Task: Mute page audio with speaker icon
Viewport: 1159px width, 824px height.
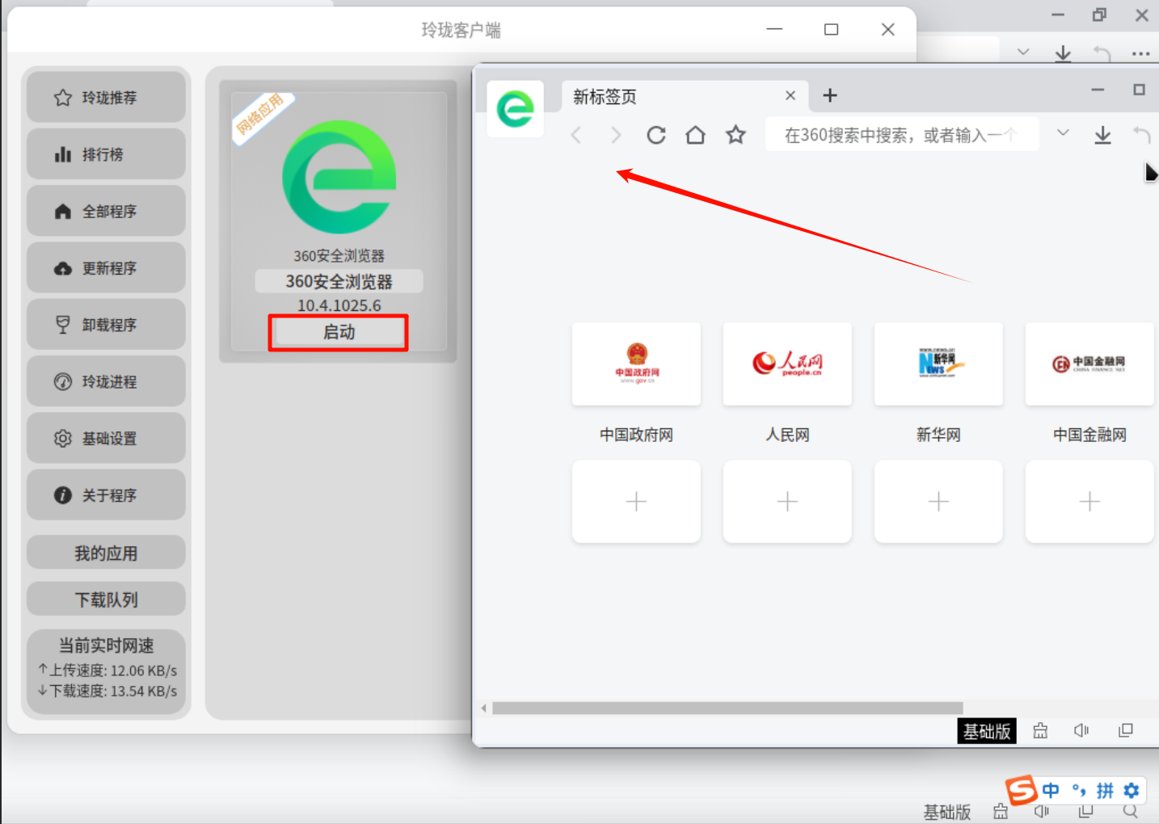Action: click(1081, 730)
